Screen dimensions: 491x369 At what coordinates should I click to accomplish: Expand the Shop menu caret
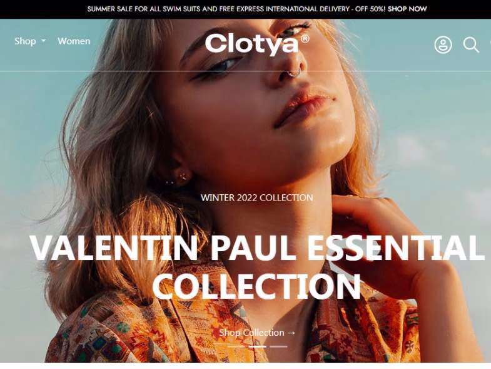coord(44,41)
